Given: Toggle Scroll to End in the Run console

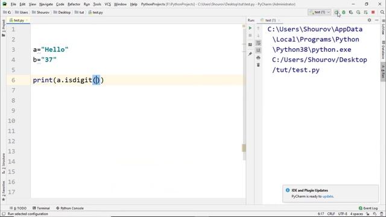Looking at the screenshot, I should tap(258, 50).
